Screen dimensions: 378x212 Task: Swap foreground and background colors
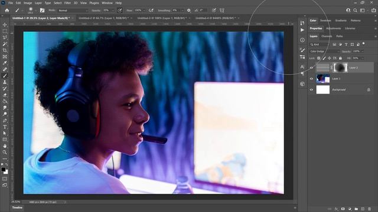pyautogui.click(x=6, y=164)
